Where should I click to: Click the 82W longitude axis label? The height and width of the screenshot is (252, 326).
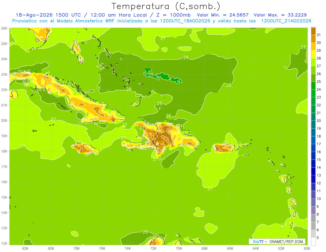[25, 248]
